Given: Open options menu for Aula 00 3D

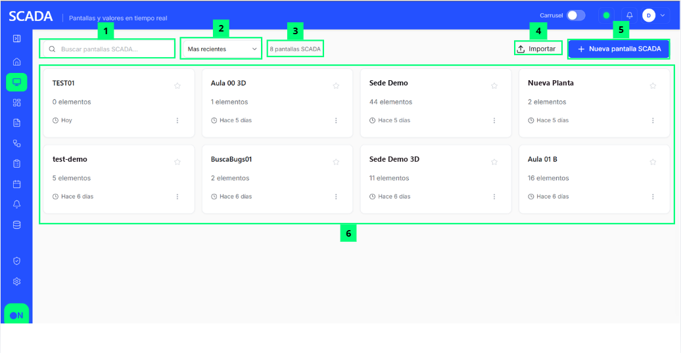Looking at the screenshot, I should pyautogui.click(x=336, y=120).
